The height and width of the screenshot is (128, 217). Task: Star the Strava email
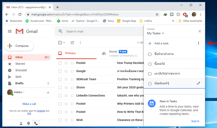click(66, 87)
